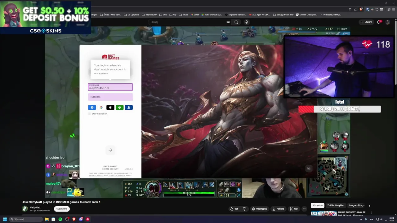Open the on-screen keyboard icon in search box
Screen dimensions: 397x223
coord(228,22)
